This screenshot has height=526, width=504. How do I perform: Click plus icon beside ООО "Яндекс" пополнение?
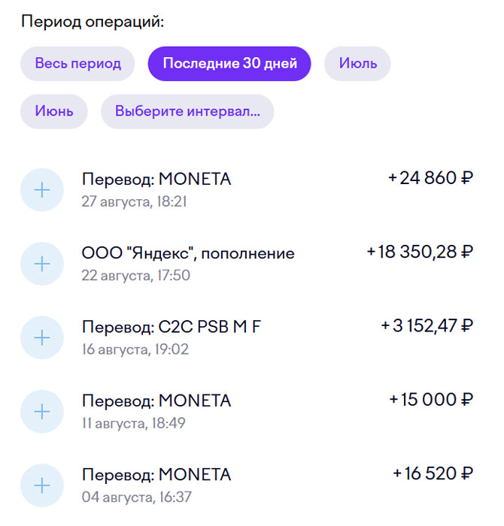[x=42, y=264]
